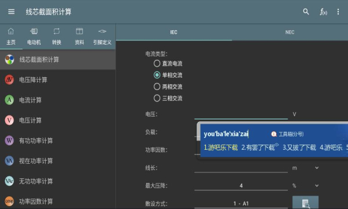348x209 pixels.
Task: Select the 直流电流 radio button
Action: click(157, 63)
